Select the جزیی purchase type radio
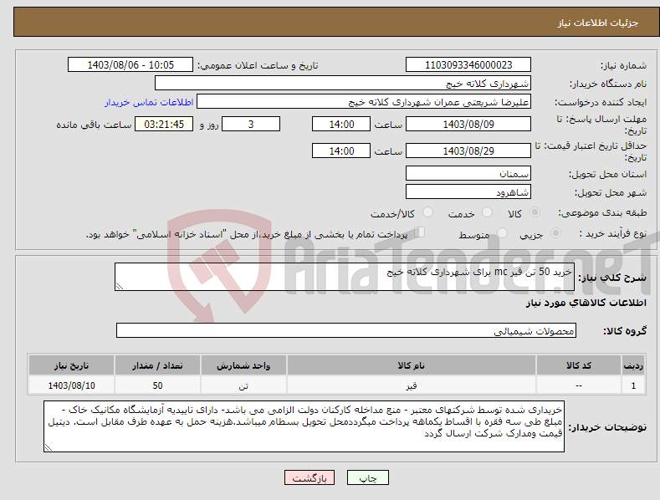660x500 pixels. coord(555,233)
